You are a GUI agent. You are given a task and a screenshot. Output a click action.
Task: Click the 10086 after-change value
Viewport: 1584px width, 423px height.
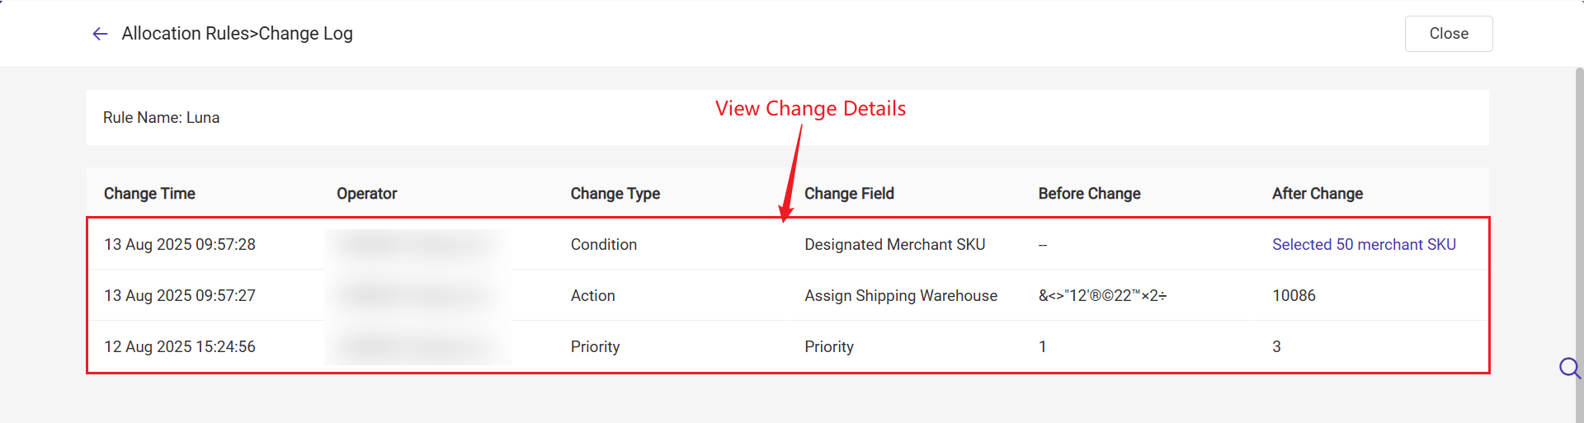pos(1294,295)
